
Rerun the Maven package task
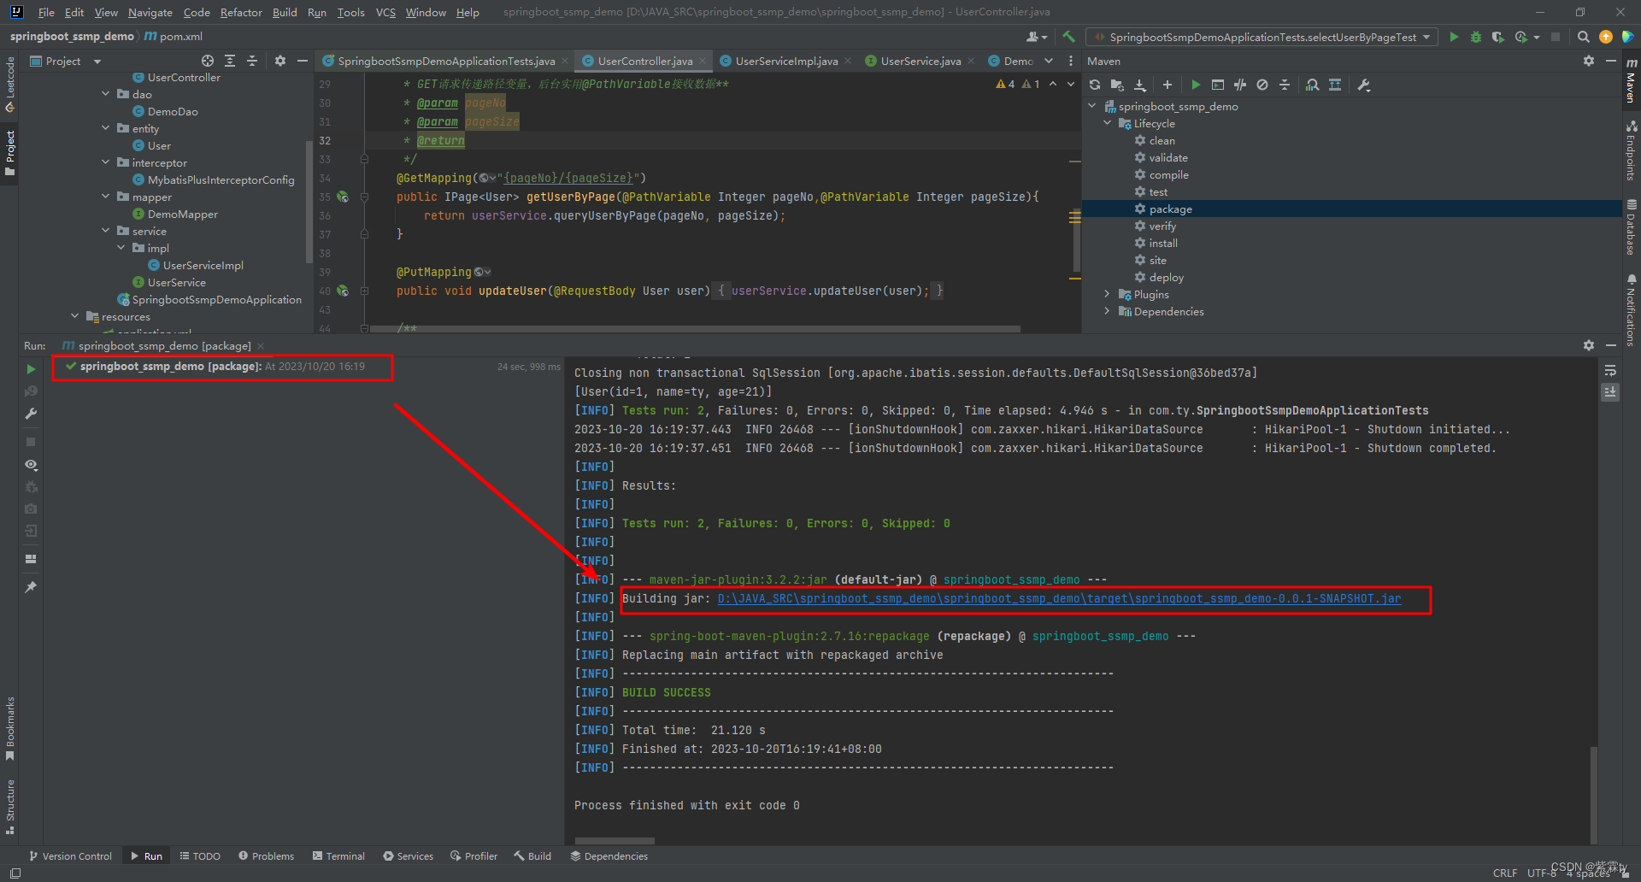31,369
